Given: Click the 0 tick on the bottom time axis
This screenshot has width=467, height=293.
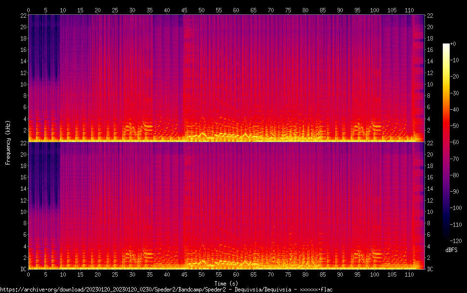Looking at the screenshot, I should click(29, 274).
